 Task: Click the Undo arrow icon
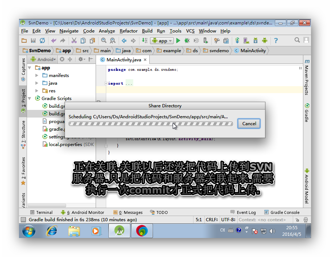[x=54, y=41]
